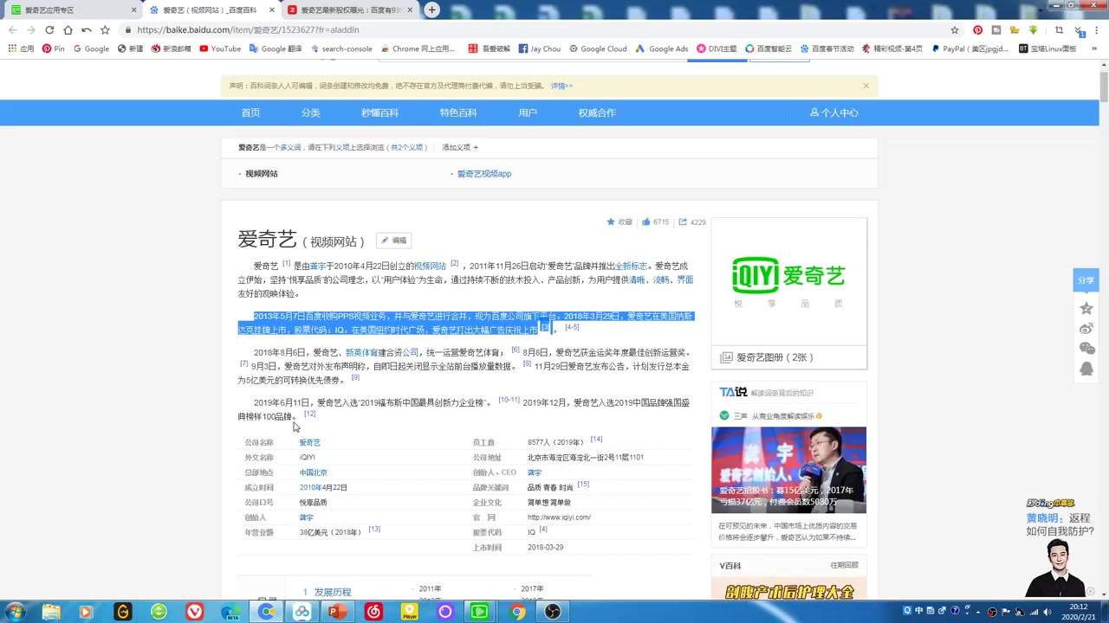Expand more bookmarks chevron
The image size is (1109, 623).
(1094, 48)
